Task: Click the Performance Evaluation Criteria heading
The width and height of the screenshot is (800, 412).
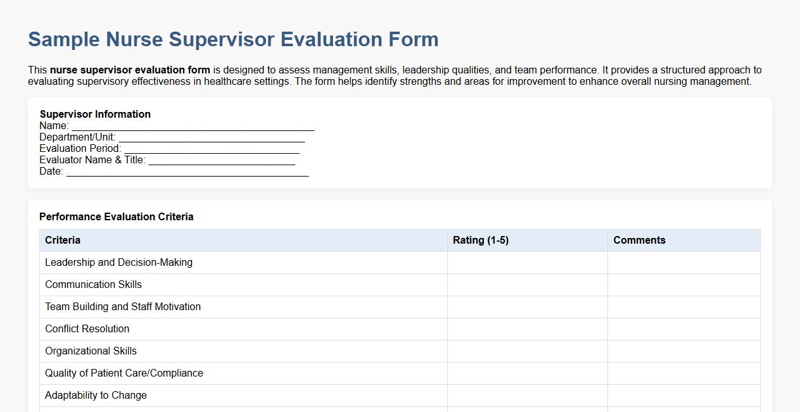Action: [x=117, y=216]
